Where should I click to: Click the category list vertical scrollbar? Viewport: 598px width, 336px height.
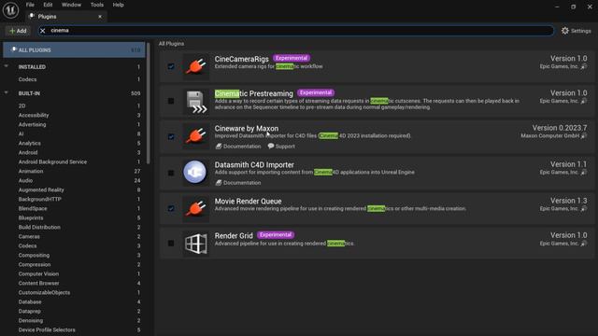(x=148, y=105)
